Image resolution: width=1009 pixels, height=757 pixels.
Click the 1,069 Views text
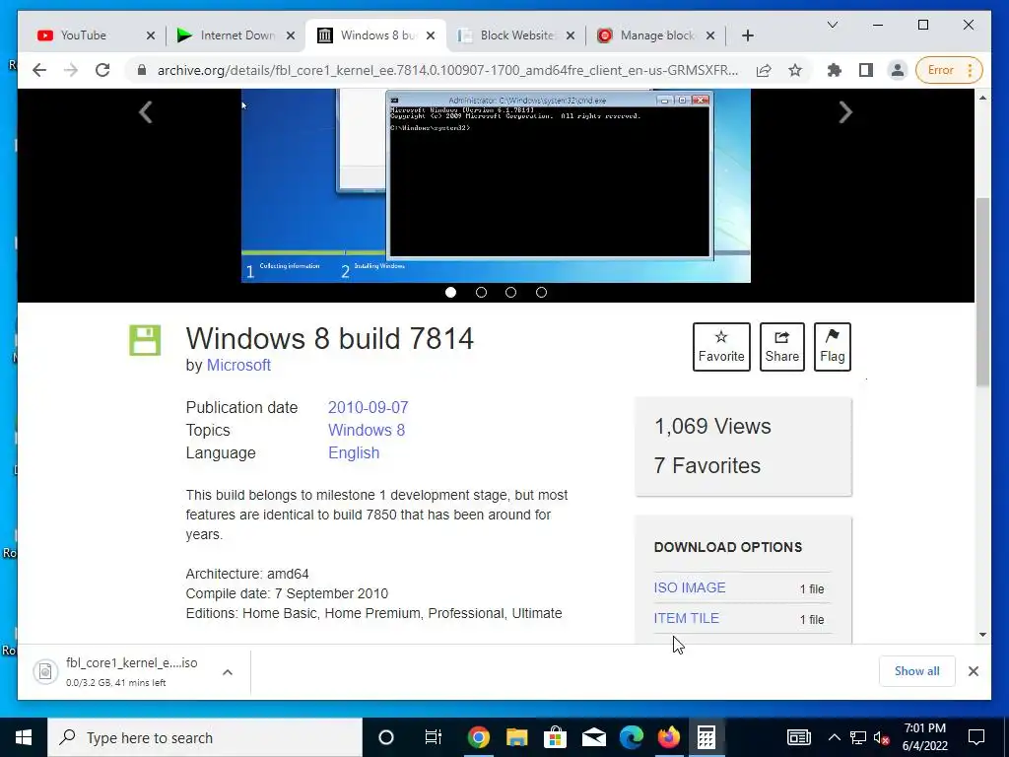click(x=712, y=426)
